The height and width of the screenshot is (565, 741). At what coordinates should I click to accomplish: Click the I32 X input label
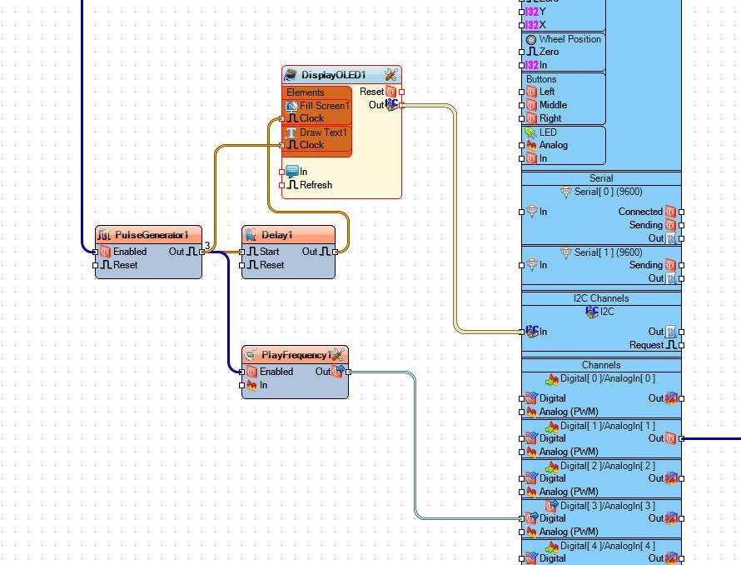tap(535, 25)
